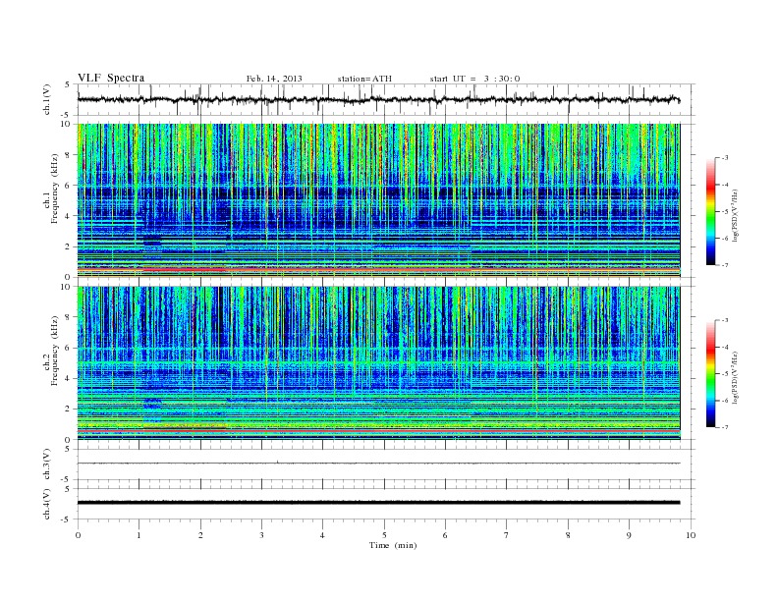Click the "VLF Spectra" plot title
The image size is (778, 601).
coord(111,78)
